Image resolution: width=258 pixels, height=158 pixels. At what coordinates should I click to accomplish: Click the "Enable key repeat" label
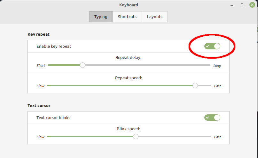[54, 46]
